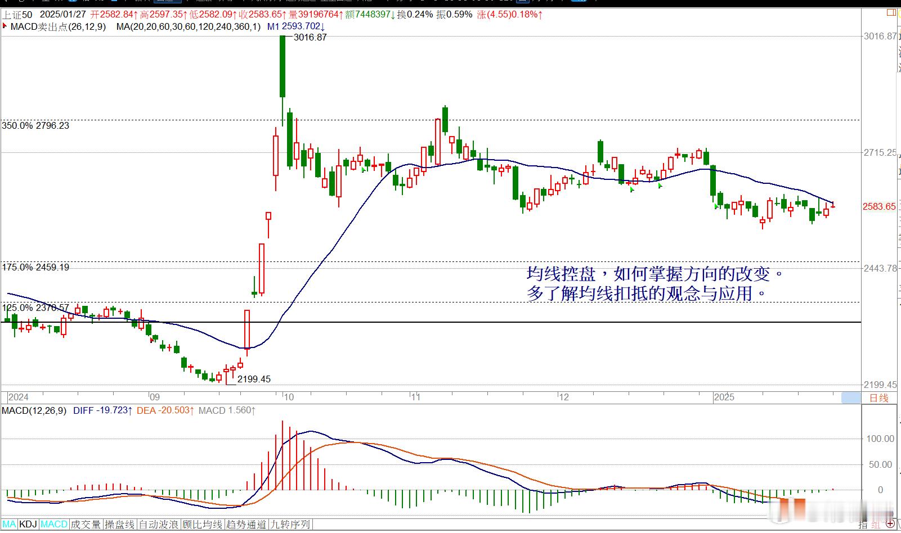Image resolution: width=901 pixels, height=533 pixels.
Task: Click the DIFF -19.723 value
Action: pyautogui.click(x=103, y=410)
